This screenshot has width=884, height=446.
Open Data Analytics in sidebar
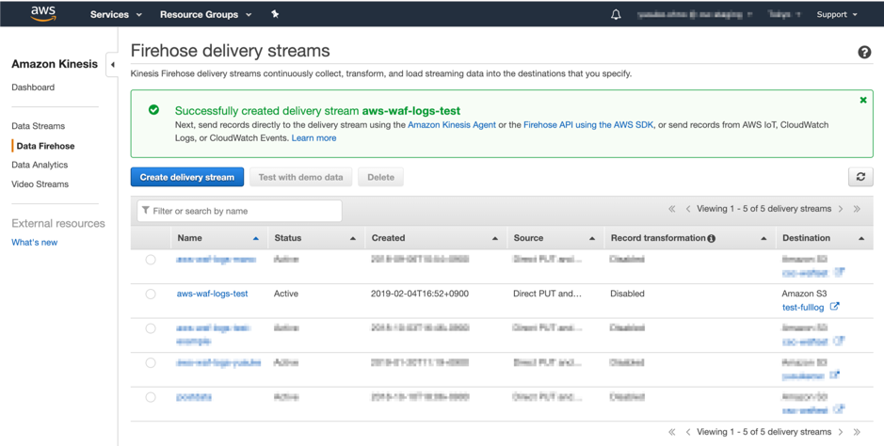tap(40, 165)
